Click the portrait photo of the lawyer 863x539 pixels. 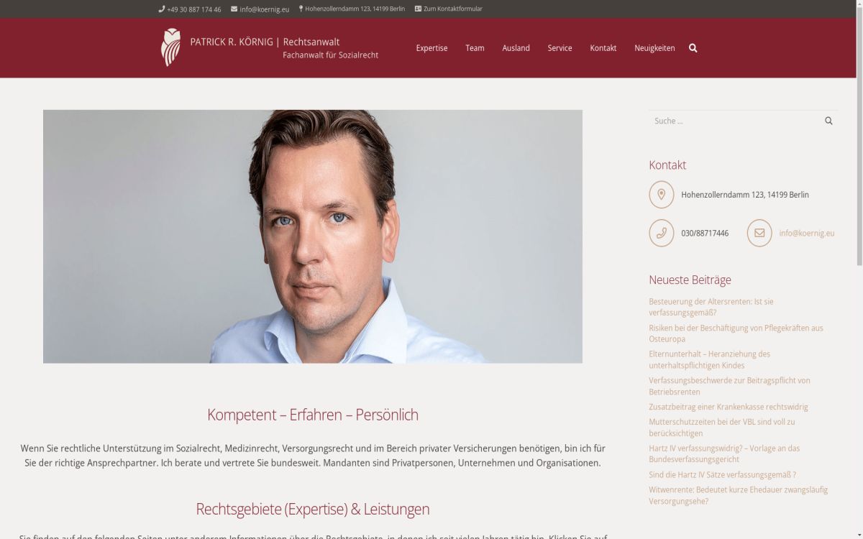coord(313,236)
